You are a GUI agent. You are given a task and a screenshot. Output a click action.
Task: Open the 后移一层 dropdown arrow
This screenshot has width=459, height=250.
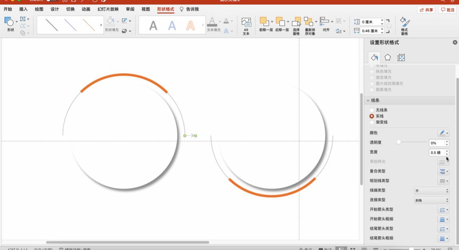tap(288, 22)
